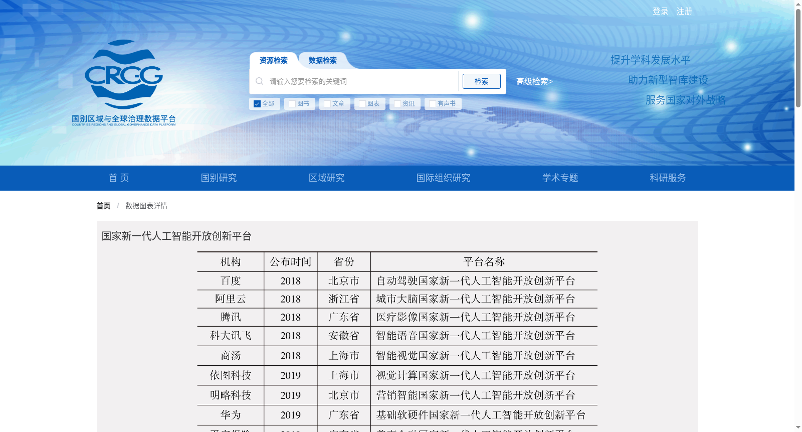The image size is (802, 432).
Task: Click table header 省份
Action: tap(344, 262)
